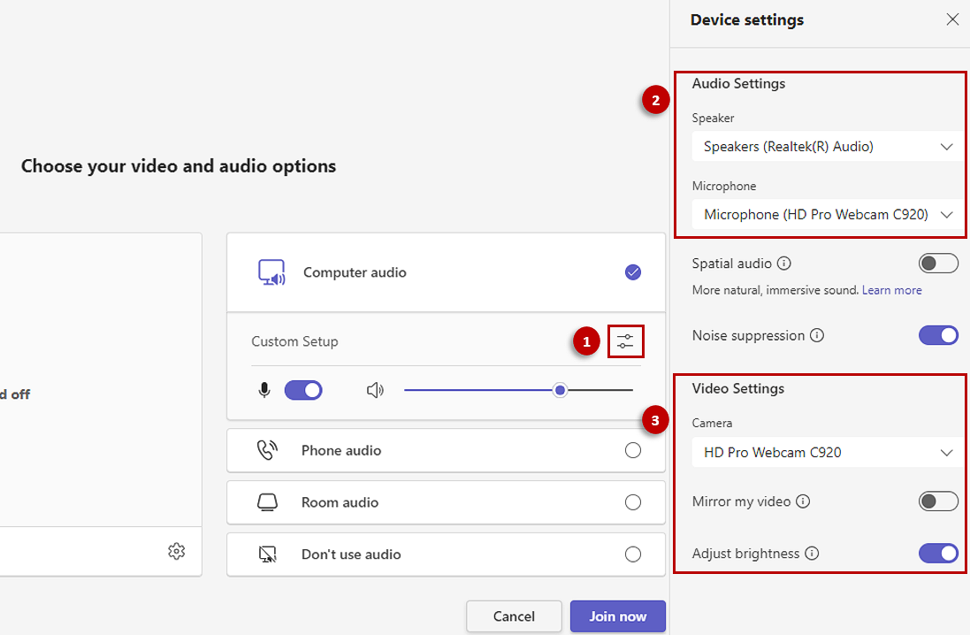The height and width of the screenshot is (635, 970).
Task: Turn off Noise suppression toggle
Action: [938, 336]
